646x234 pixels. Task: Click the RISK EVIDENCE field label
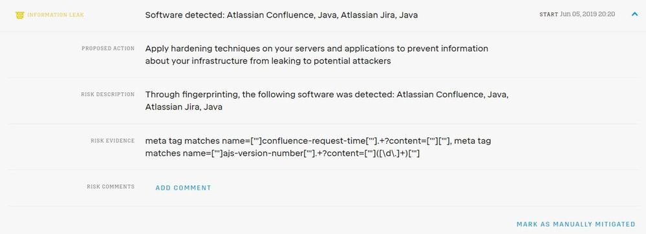tap(113, 141)
